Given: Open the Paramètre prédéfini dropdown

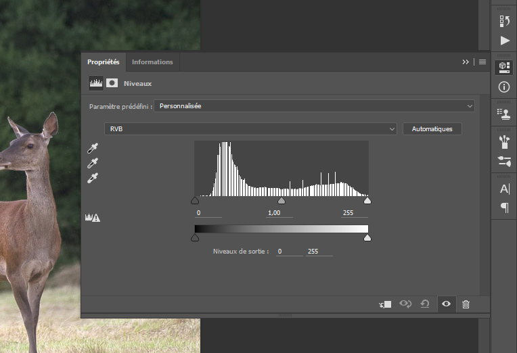Looking at the screenshot, I should click(314, 106).
